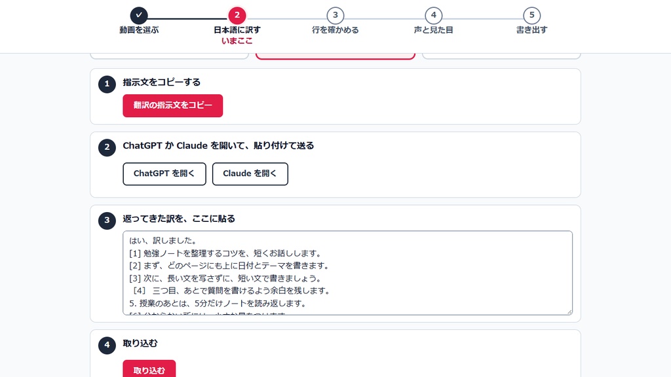Image resolution: width=671 pixels, height=377 pixels.
Task: Click the line [2] まず、どのページにも
Action: 230,266
